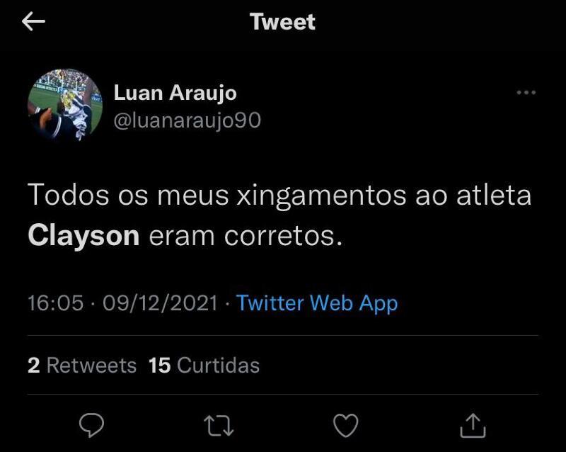The image size is (566, 452).
Task: Open the Luan Araujo display name
Action: click(x=175, y=93)
